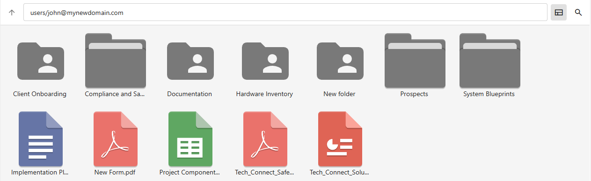The image size is (591, 181).
Task: Click the "Tech_Connect_Safe..." file name
Action: [x=264, y=172]
